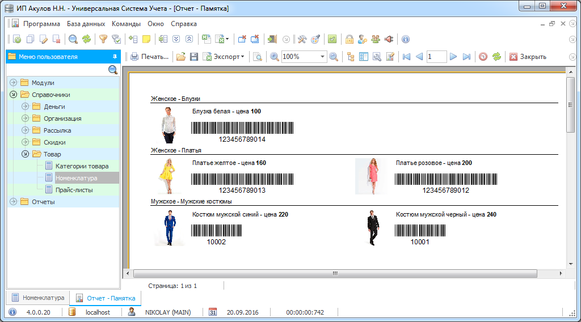Go to the next report page arrow
The width and height of the screenshot is (581, 322).
coord(453,57)
